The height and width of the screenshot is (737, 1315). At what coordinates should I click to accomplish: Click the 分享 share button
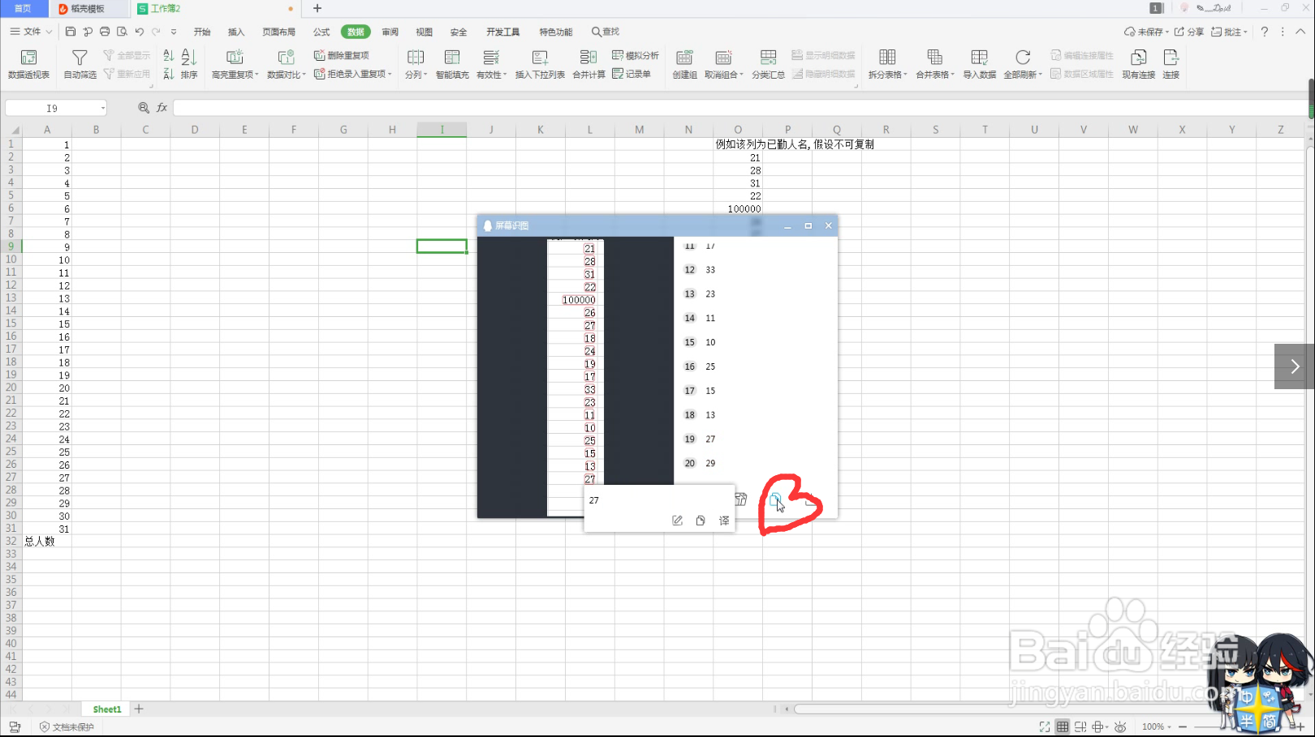pos(1189,32)
